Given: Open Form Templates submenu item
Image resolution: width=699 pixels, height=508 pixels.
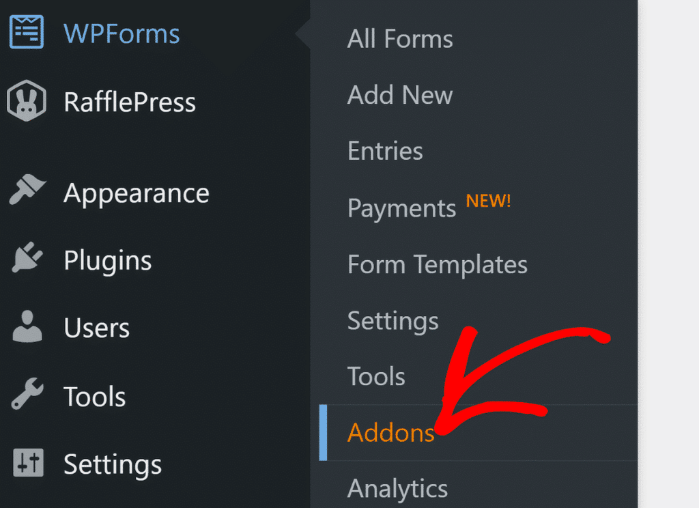Looking at the screenshot, I should pos(437,264).
